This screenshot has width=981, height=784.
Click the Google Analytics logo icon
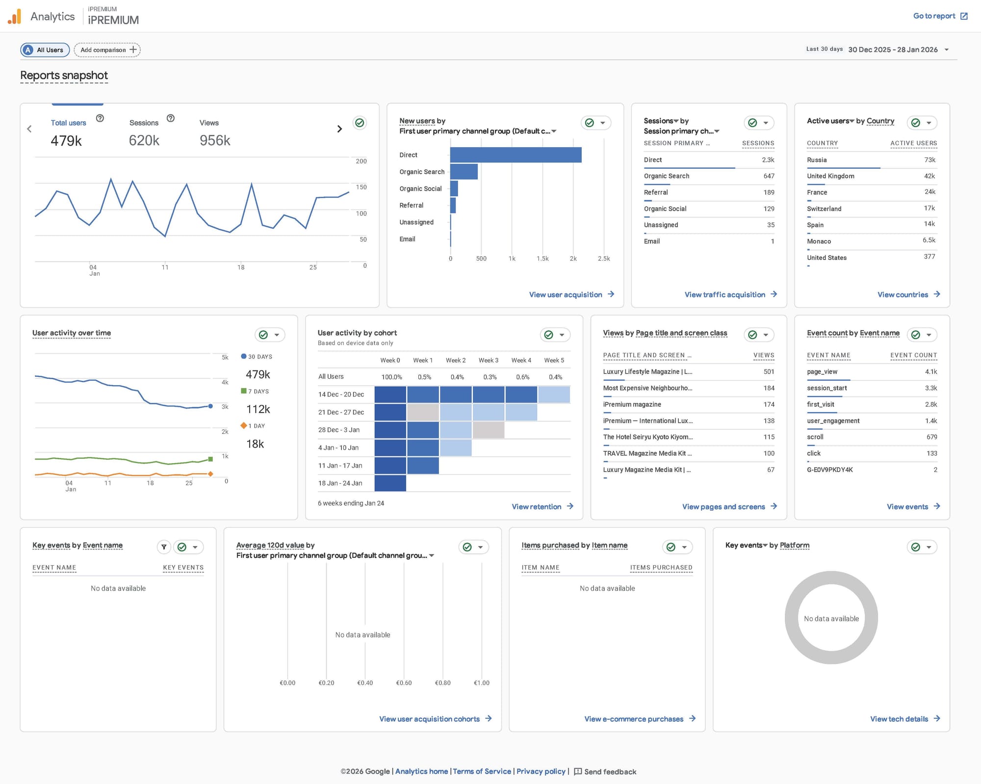pyautogui.click(x=15, y=17)
